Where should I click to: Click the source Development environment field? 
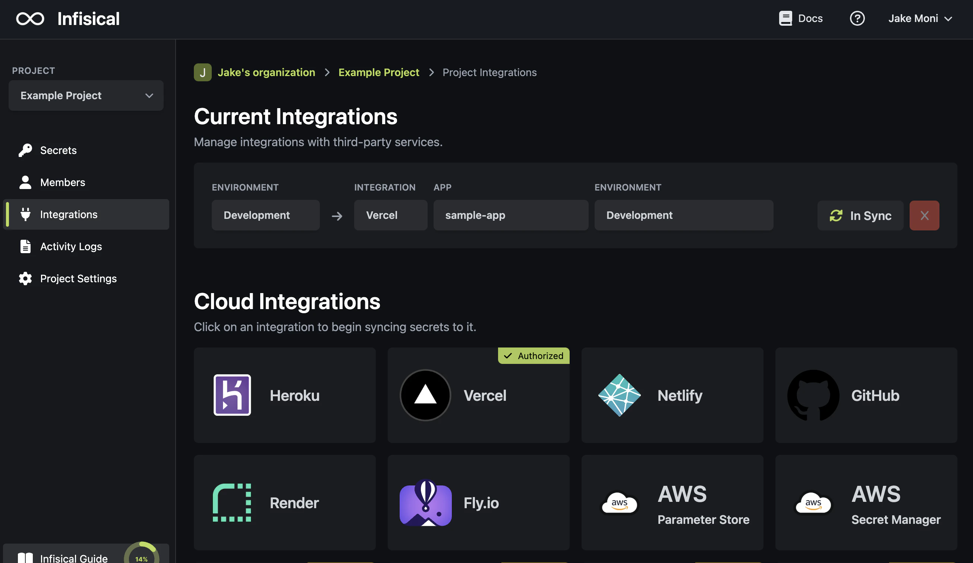266,215
